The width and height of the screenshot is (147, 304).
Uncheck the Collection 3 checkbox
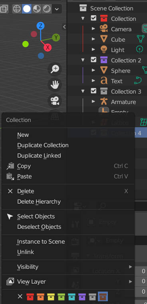coord(93,91)
